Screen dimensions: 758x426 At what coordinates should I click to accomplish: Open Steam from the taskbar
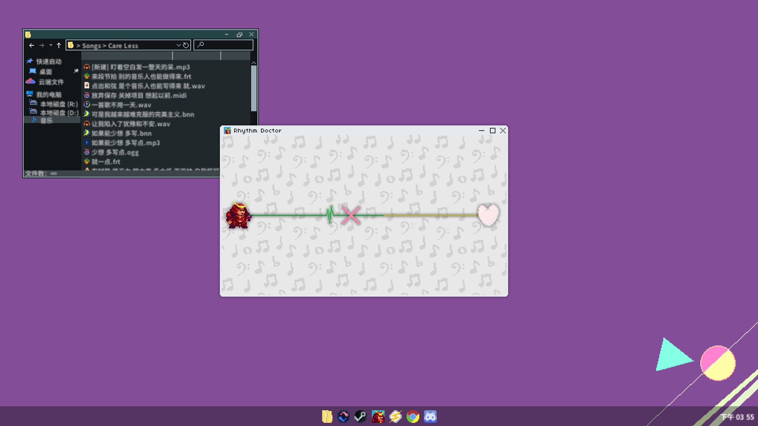tap(360, 417)
